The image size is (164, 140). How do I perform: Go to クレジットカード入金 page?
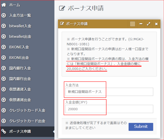click(27, 111)
